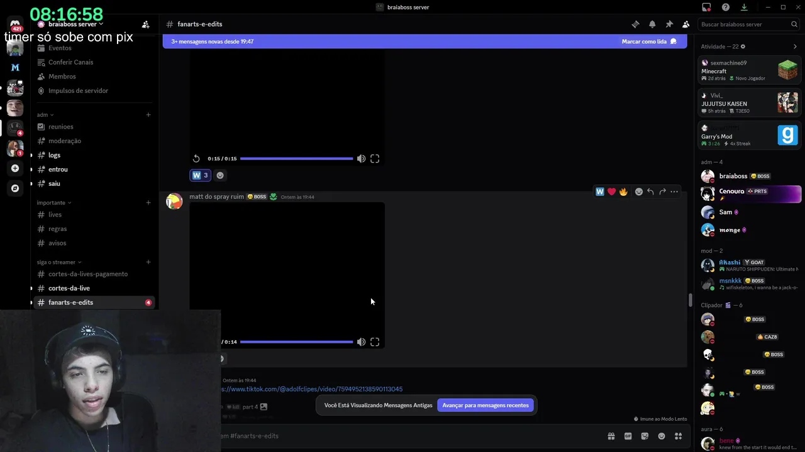Open the inbox icon in the title bar
805x452 pixels.
coord(706,7)
